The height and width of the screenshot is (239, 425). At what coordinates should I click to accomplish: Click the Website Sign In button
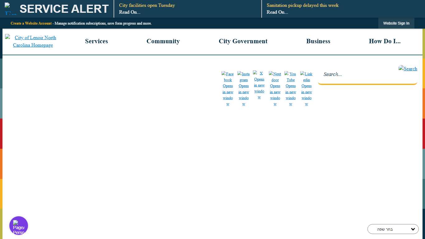click(x=396, y=23)
